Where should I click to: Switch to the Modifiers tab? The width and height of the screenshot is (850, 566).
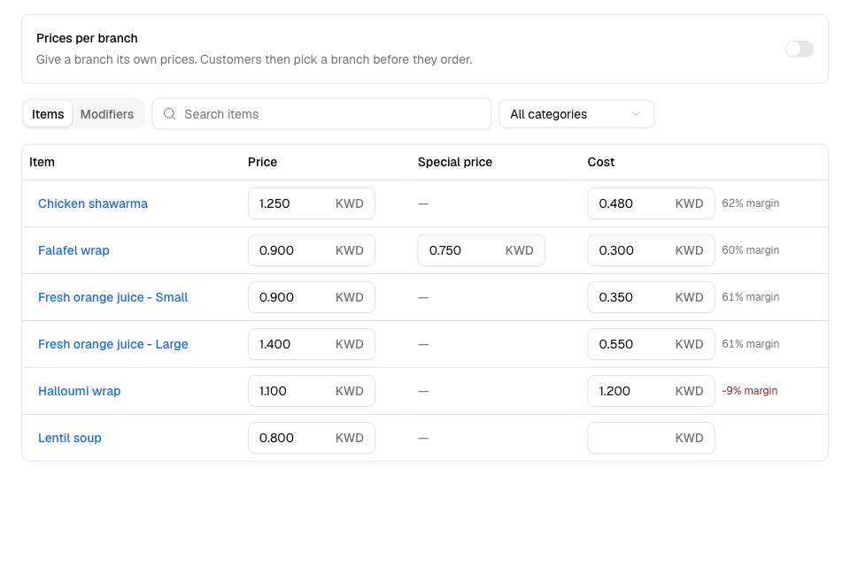tap(107, 114)
